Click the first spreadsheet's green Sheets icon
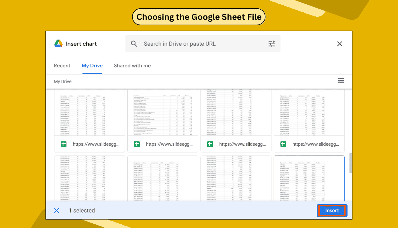 point(63,144)
